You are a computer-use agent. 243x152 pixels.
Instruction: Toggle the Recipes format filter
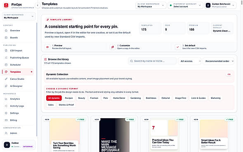[x=69, y=98]
